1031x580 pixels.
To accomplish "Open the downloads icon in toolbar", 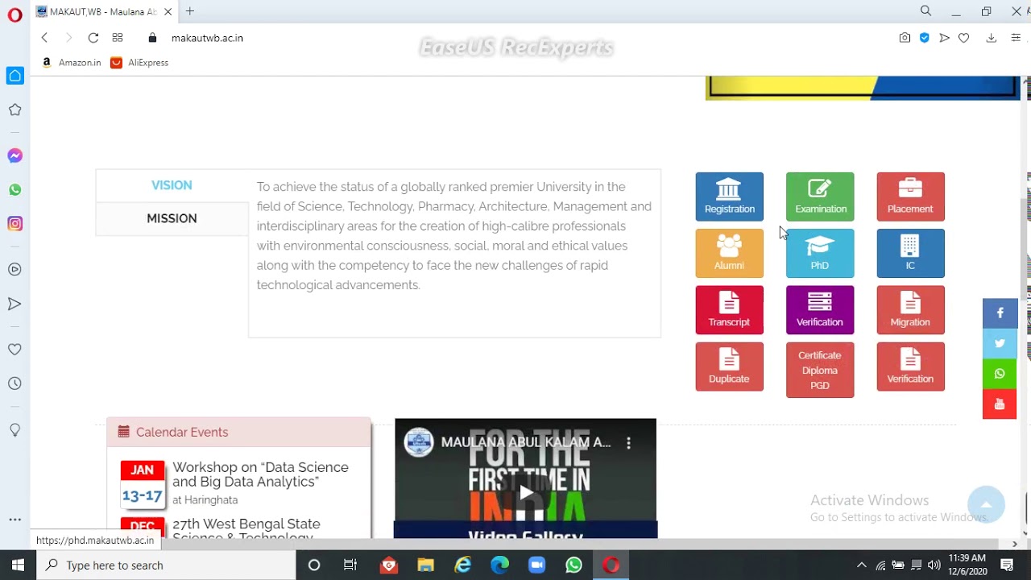I will point(992,38).
